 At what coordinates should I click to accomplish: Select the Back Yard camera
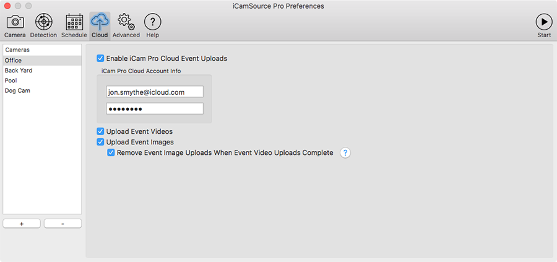[42, 71]
